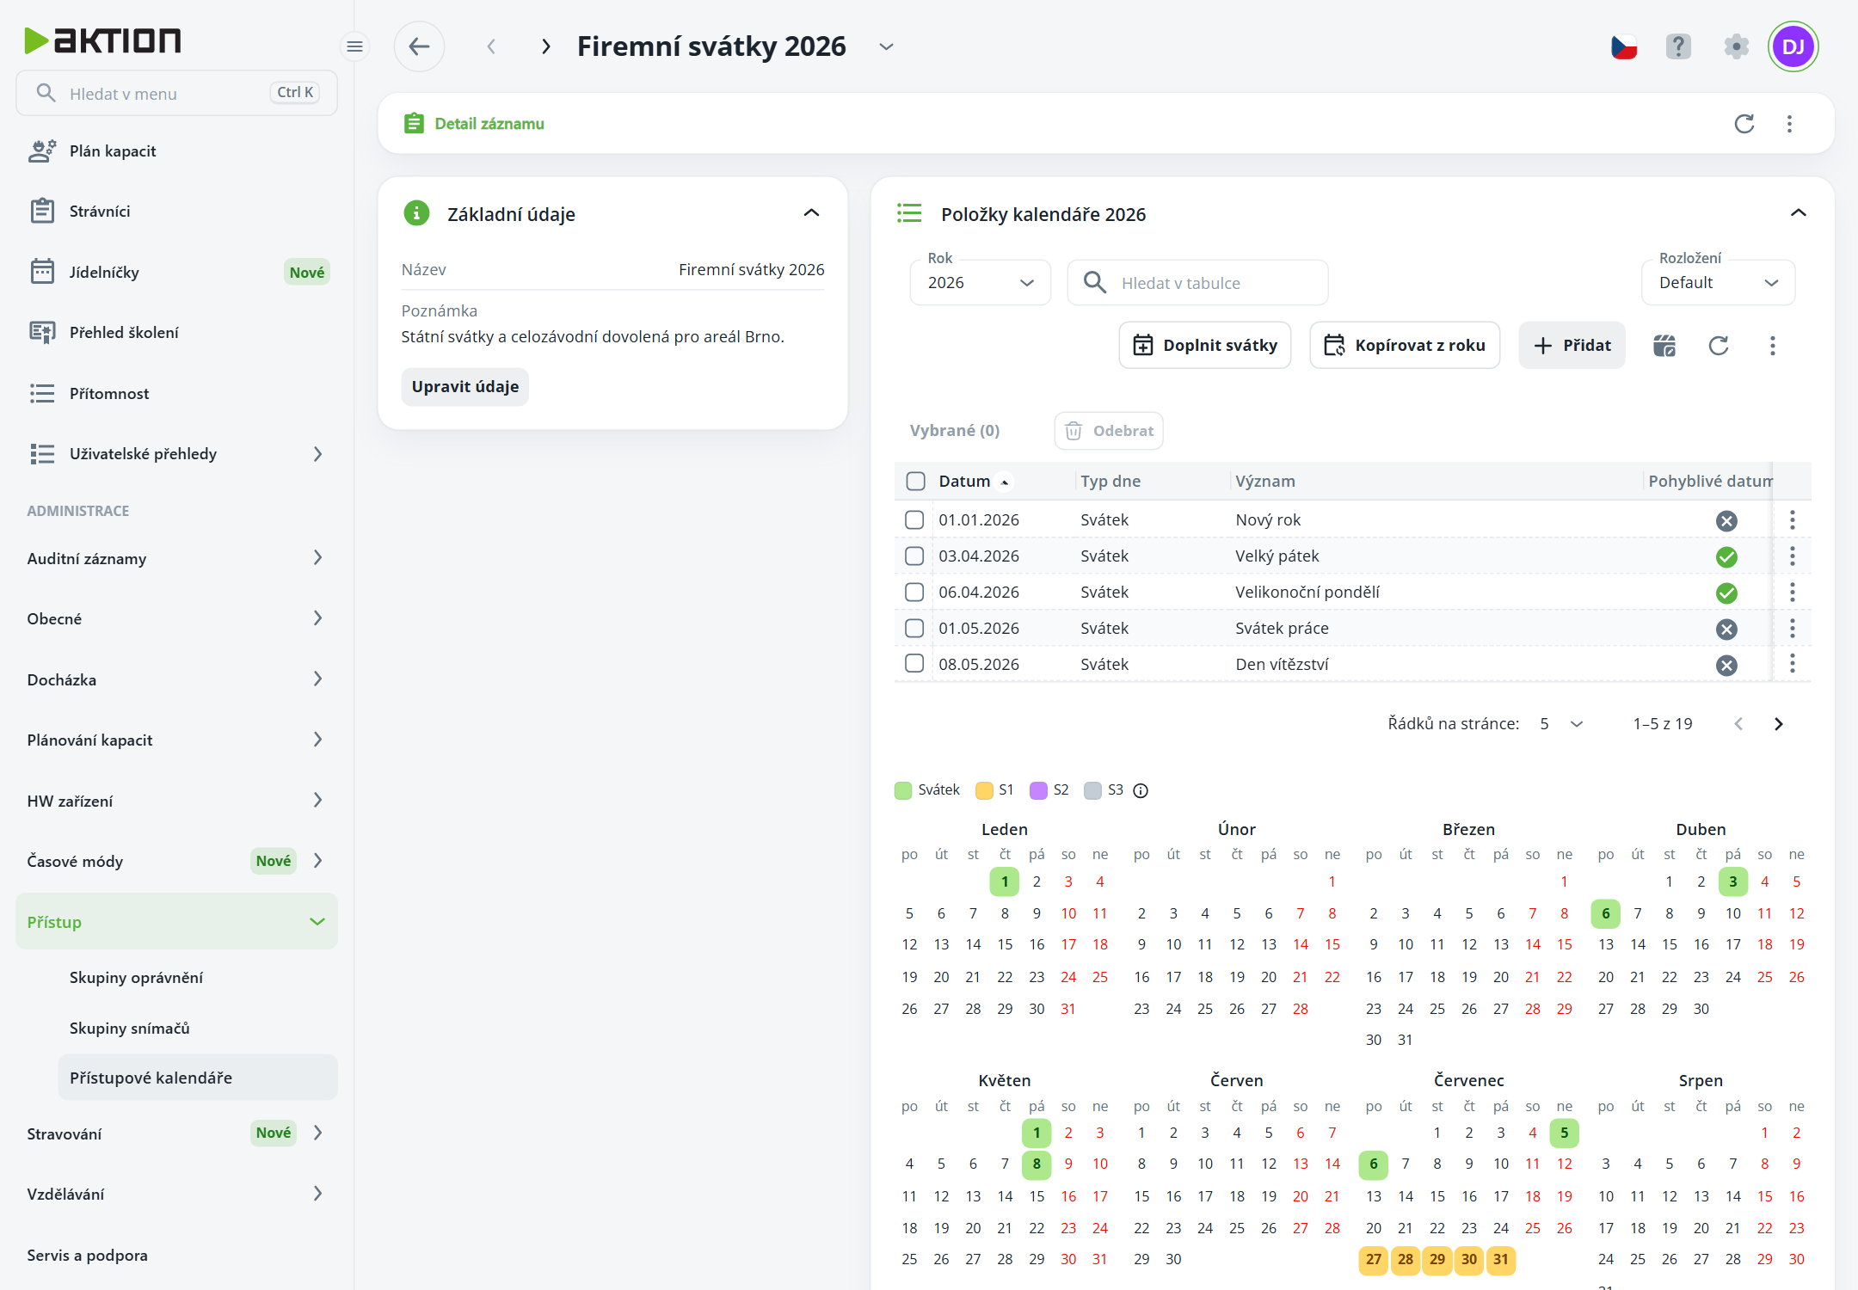Refresh the Detail záznamu panel
Screen dimensions: 1858x1290
tap(1744, 124)
